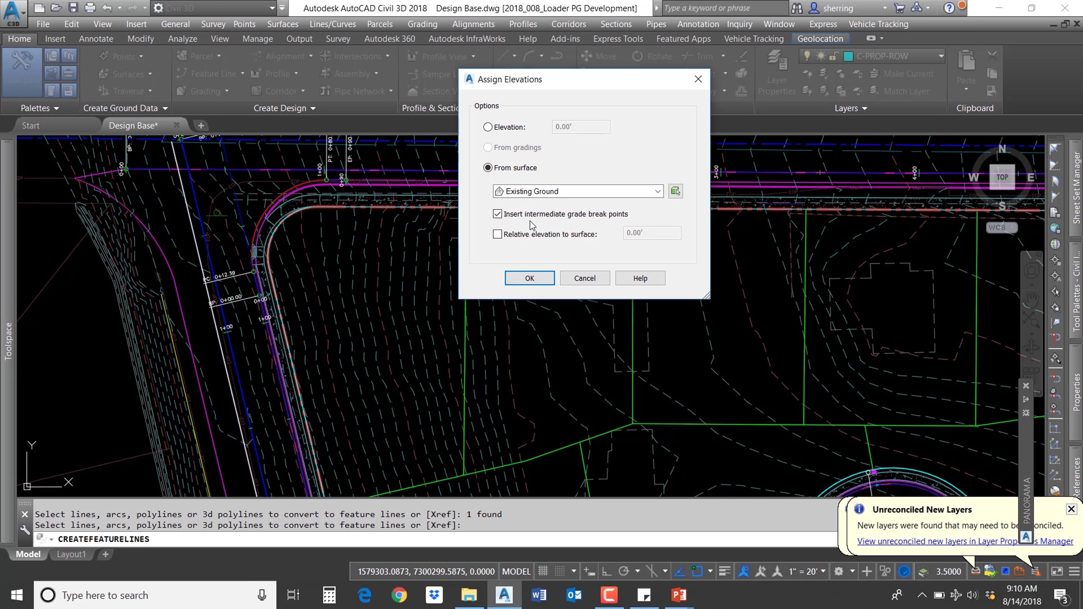Toggle drawing grid display in status bar
Screen dimensions: 1083x609
543,572
